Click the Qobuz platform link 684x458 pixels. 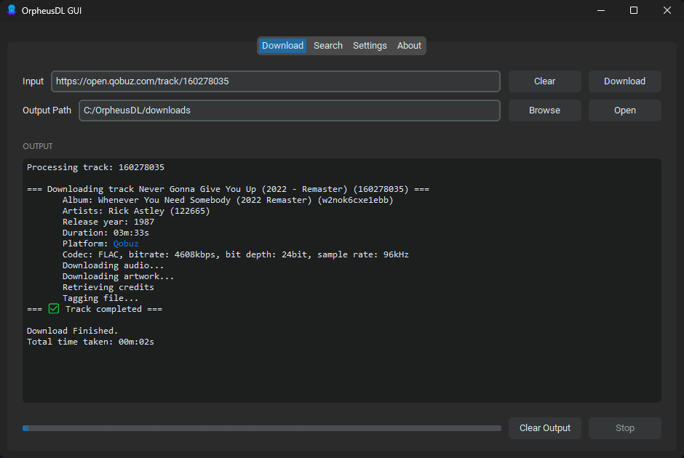(x=125, y=244)
